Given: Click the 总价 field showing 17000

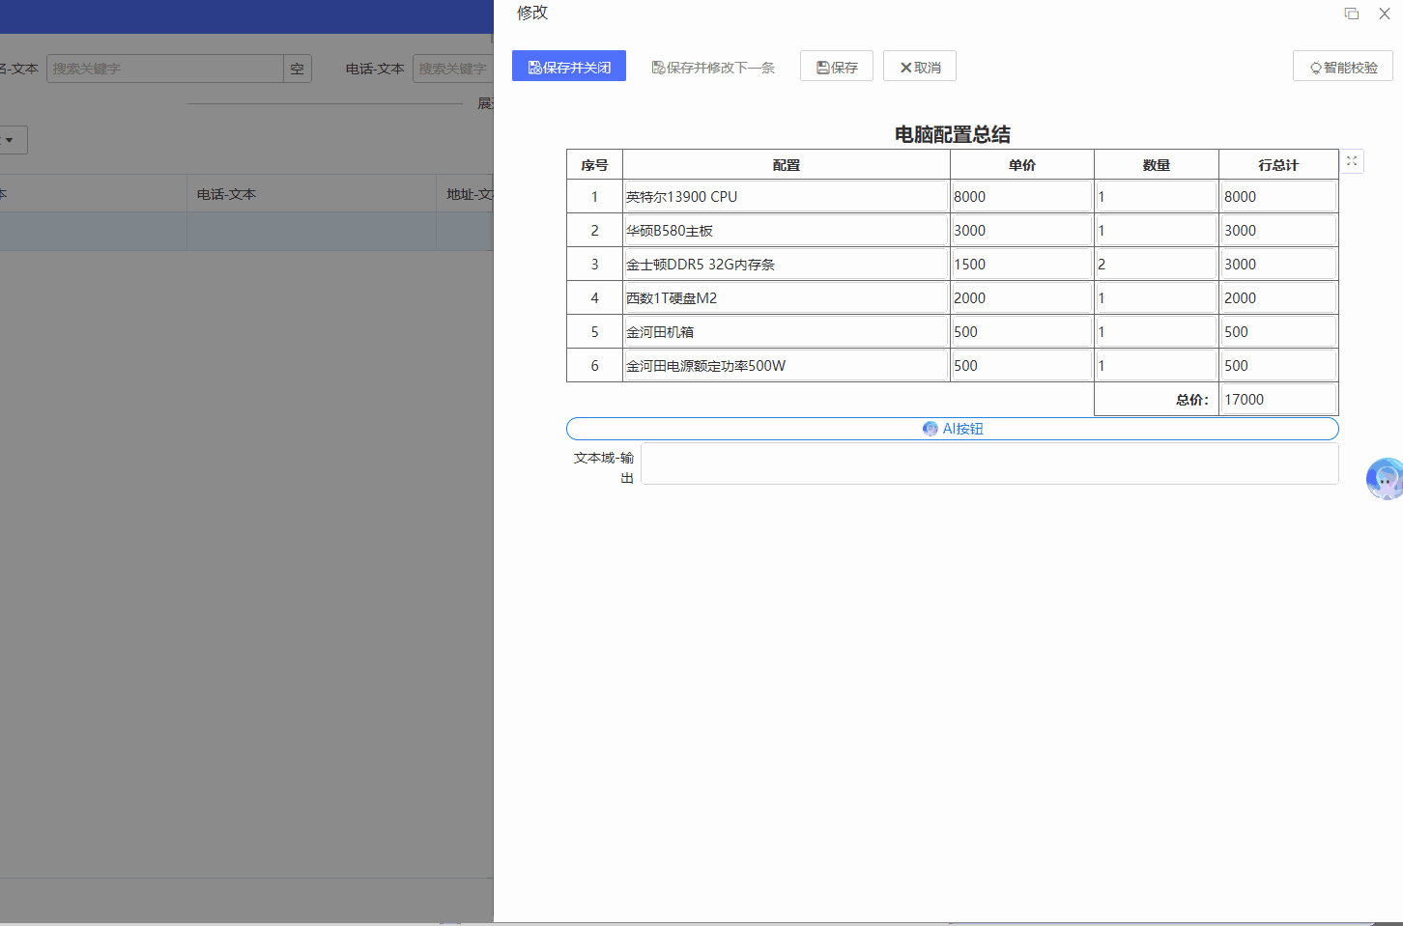Looking at the screenshot, I should tap(1277, 400).
